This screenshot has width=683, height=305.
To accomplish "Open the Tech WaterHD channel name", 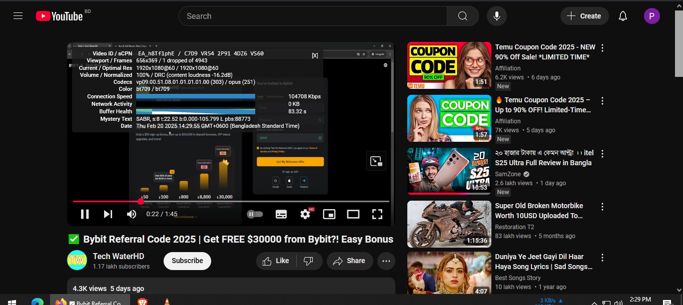I will [119, 256].
